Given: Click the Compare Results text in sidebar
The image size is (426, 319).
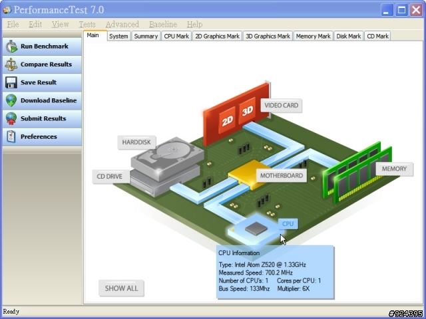Looking at the screenshot, I should [46, 64].
